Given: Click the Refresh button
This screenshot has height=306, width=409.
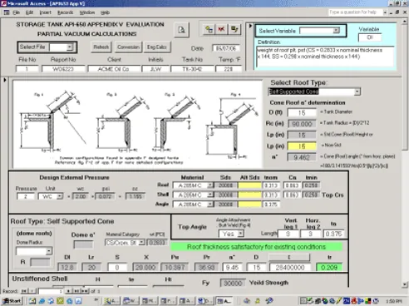Looking at the screenshot, I should tap(101, 47).
